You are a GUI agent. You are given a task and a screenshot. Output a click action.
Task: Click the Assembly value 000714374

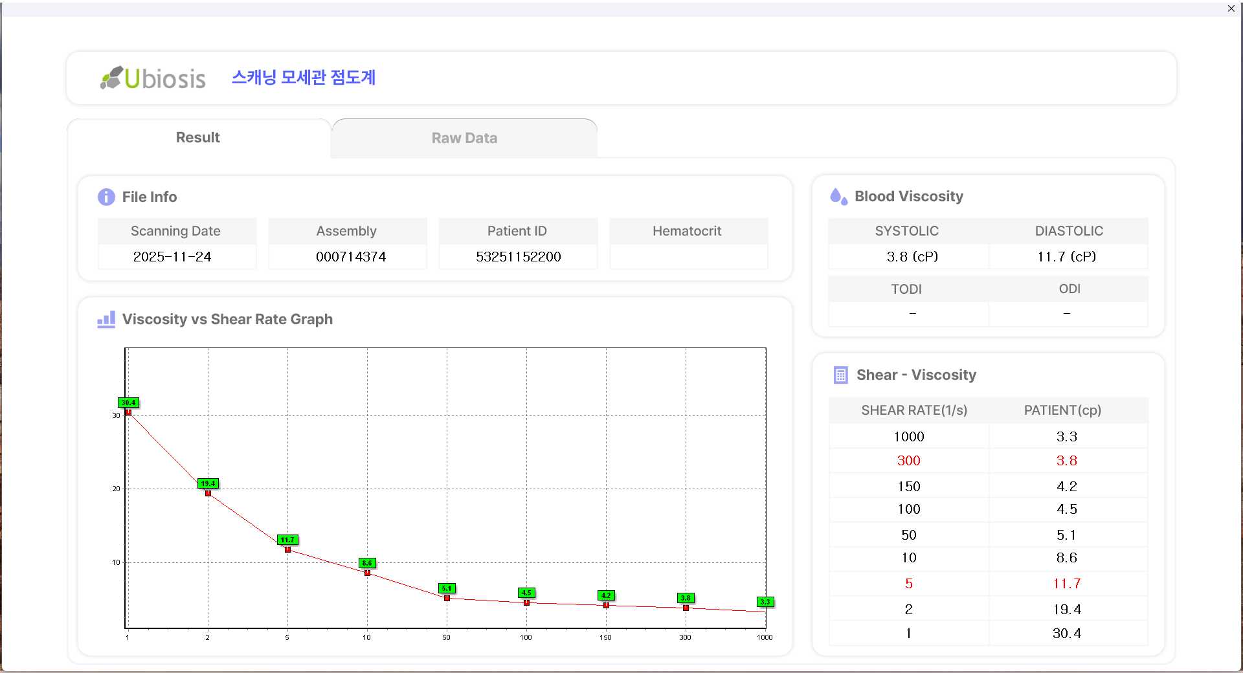pyautogui.click(x=350, y=257)
